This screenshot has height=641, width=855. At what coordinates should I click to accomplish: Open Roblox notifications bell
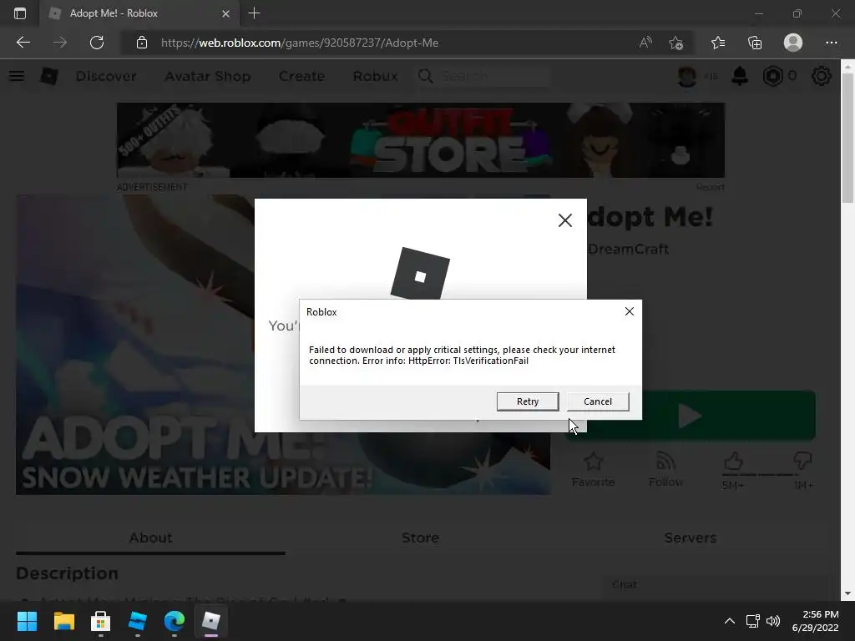(x=740, y=76)
